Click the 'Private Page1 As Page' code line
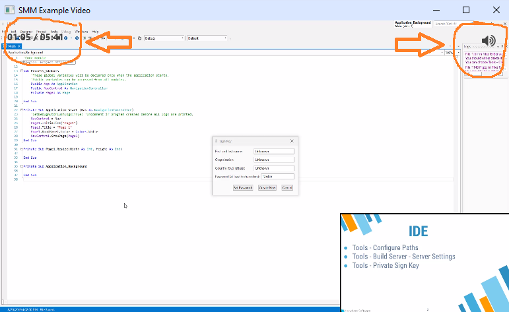The width and height of the screenshot is (509, 312). click(50, 92)
